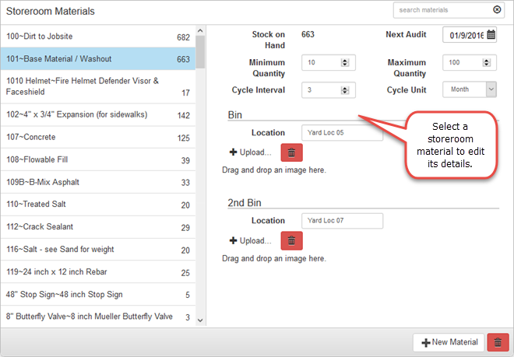Viewport: 514px width, 357px height.
Task: Choose 110~Treated Salt from the list
Action: (x=97, y=205)
